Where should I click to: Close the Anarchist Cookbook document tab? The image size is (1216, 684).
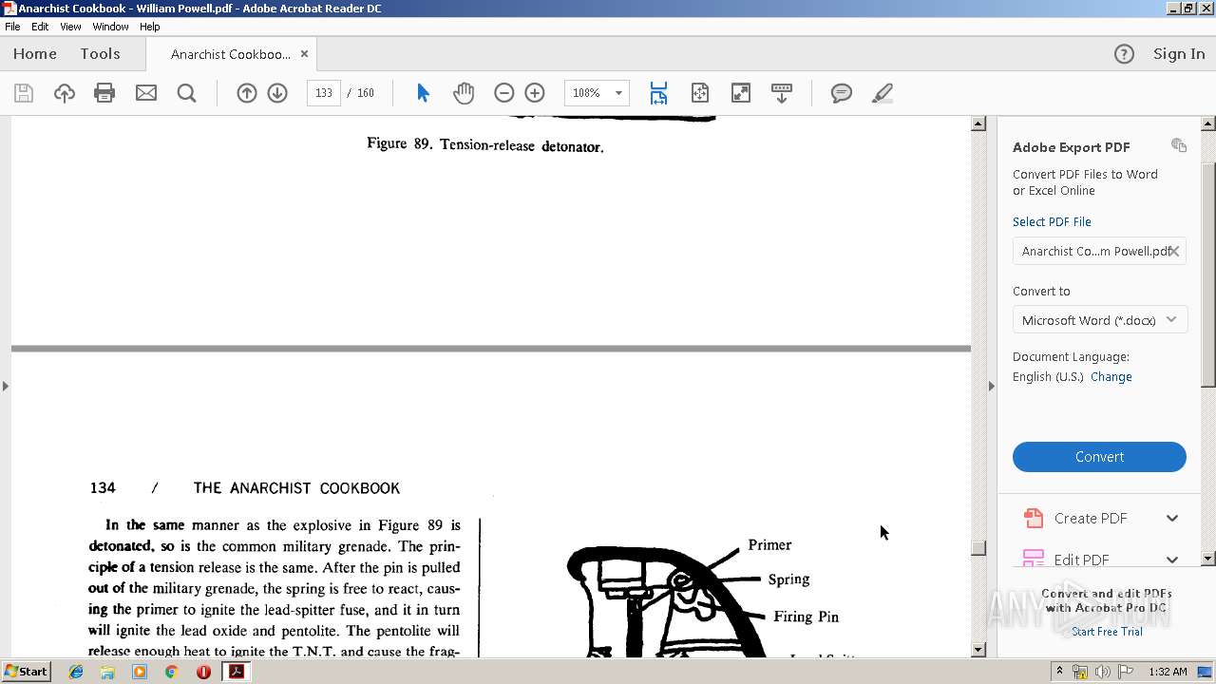(x=304, y=54)
